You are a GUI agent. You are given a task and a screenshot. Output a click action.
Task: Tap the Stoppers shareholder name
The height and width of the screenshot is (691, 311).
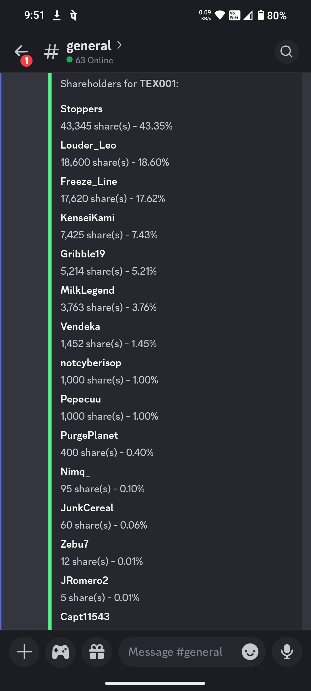click(81, 109)
